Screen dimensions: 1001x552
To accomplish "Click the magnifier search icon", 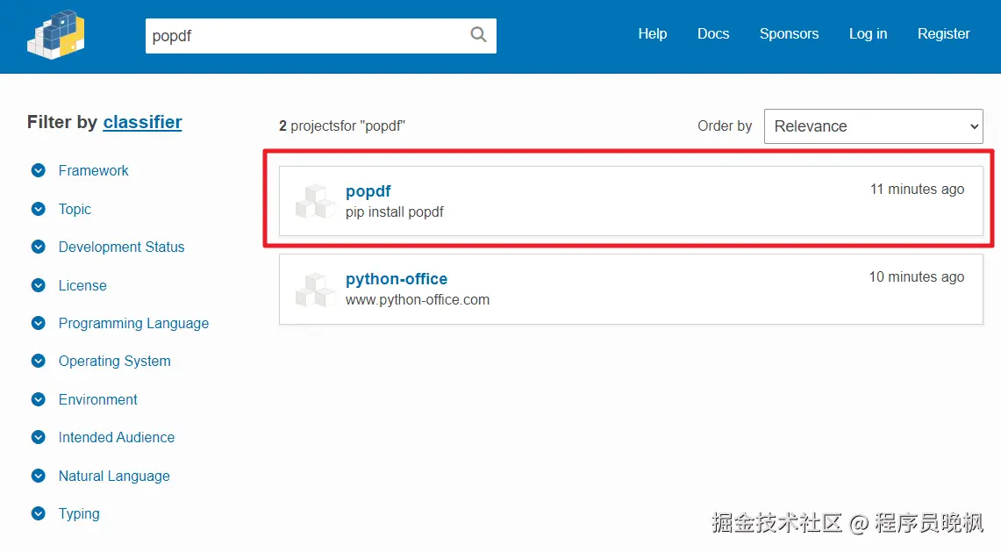I will [x=478, y=34].
